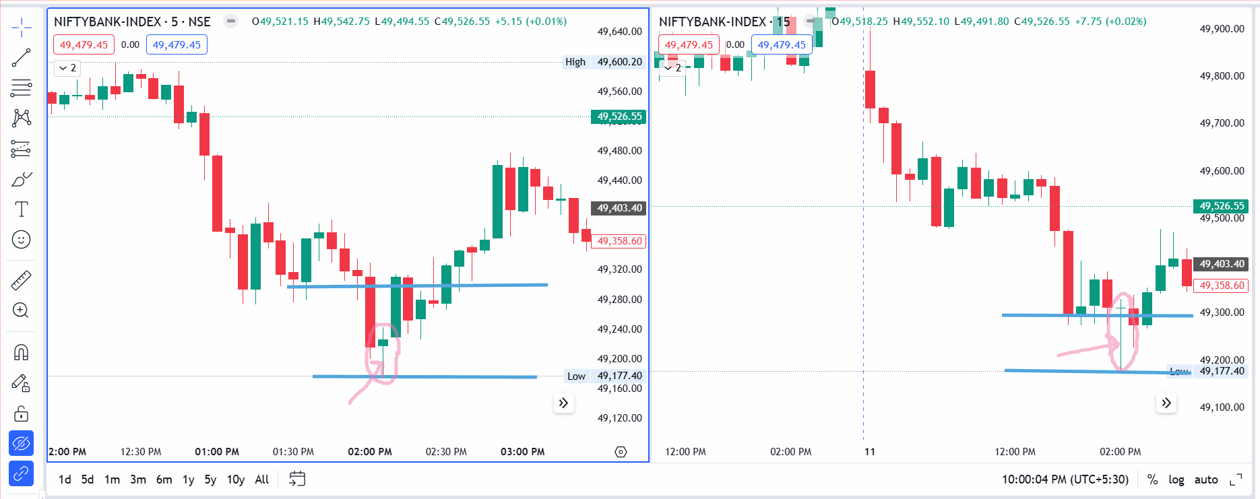Select the 3m date range

(x=138, y=479)
